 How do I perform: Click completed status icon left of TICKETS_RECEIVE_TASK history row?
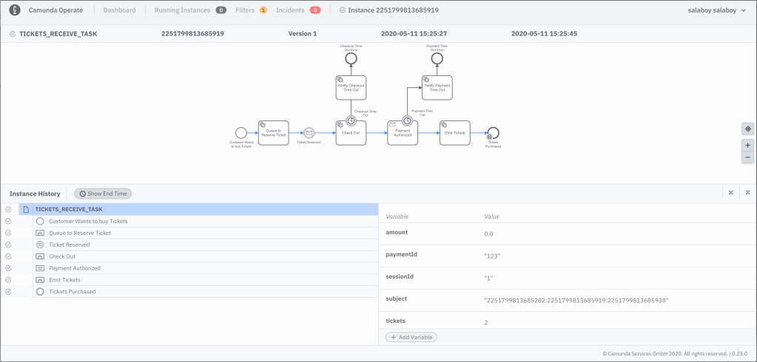pyautogui.click(x=8, y=210)
